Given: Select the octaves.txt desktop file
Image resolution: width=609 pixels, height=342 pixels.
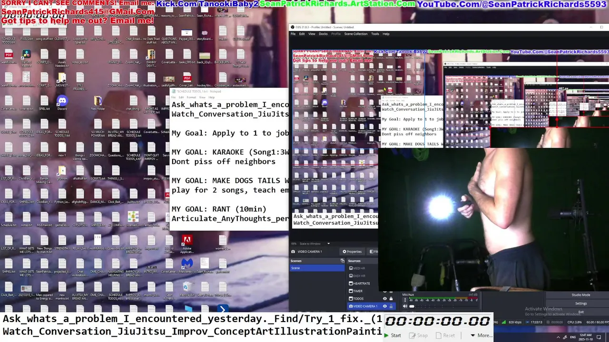Looking at the screenshot, I should pos(26,103).
